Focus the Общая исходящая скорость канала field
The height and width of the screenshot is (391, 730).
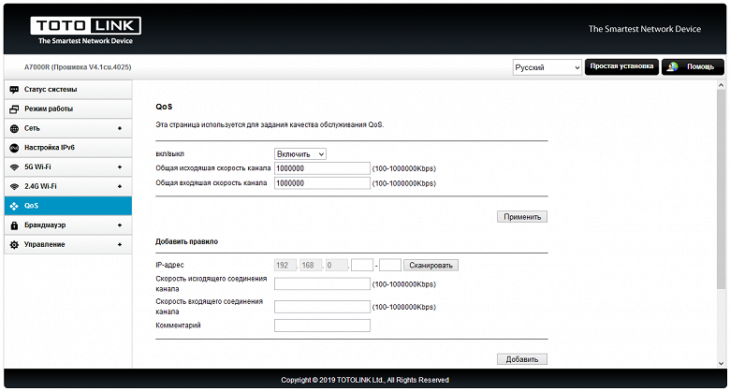point(322,168)
